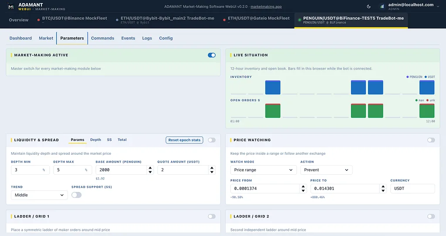The image size is (446, 236).
Task: Open the Dashboard tab
Action: [x=20, y=38]
